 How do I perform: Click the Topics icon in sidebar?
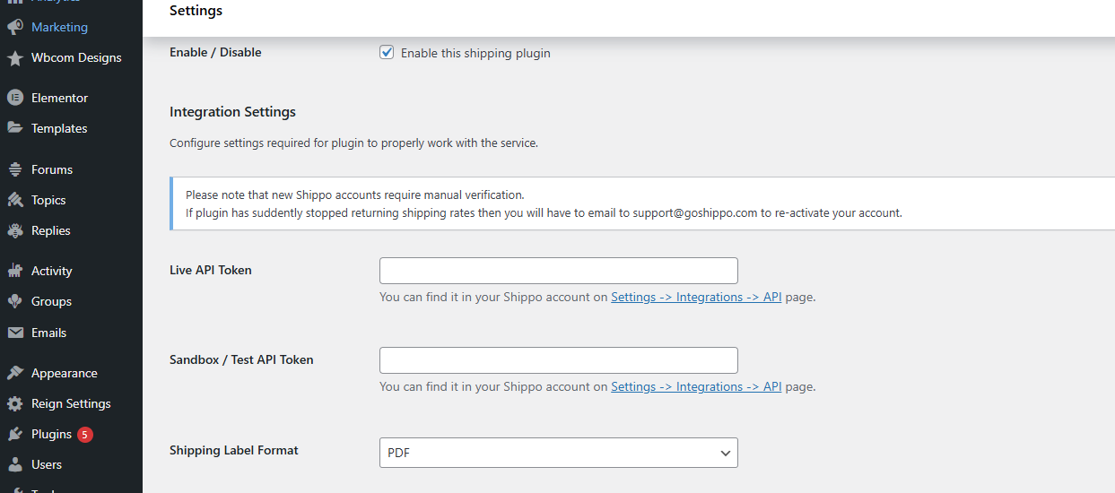click(x=15, y=200)
